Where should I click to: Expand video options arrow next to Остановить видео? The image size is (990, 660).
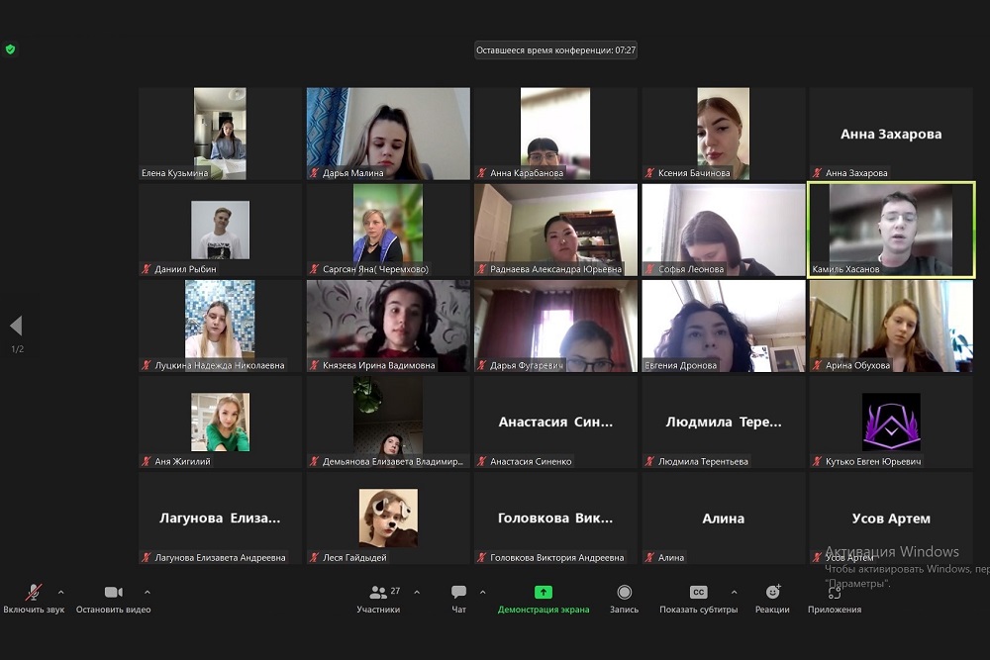[x=147, y=592]
